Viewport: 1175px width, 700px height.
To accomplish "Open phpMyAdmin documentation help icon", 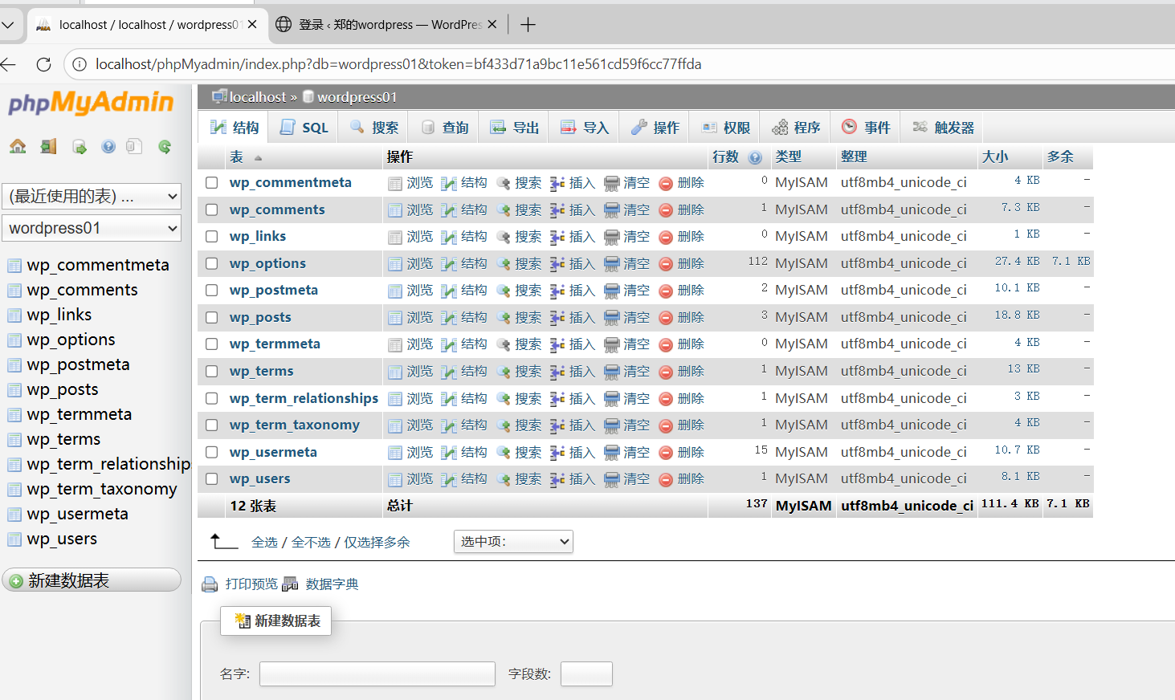I will click(x=108, y=146).
